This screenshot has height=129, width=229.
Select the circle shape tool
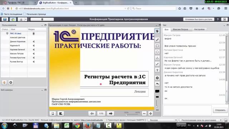pyautogui.click(x=157, y=52)
